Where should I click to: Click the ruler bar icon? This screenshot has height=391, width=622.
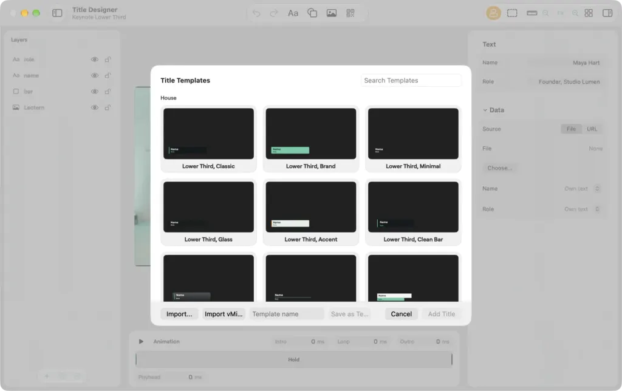click(532, 13)
